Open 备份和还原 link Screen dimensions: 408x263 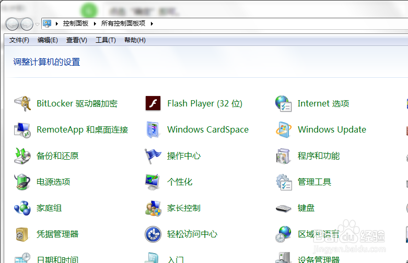pos(57,156)
